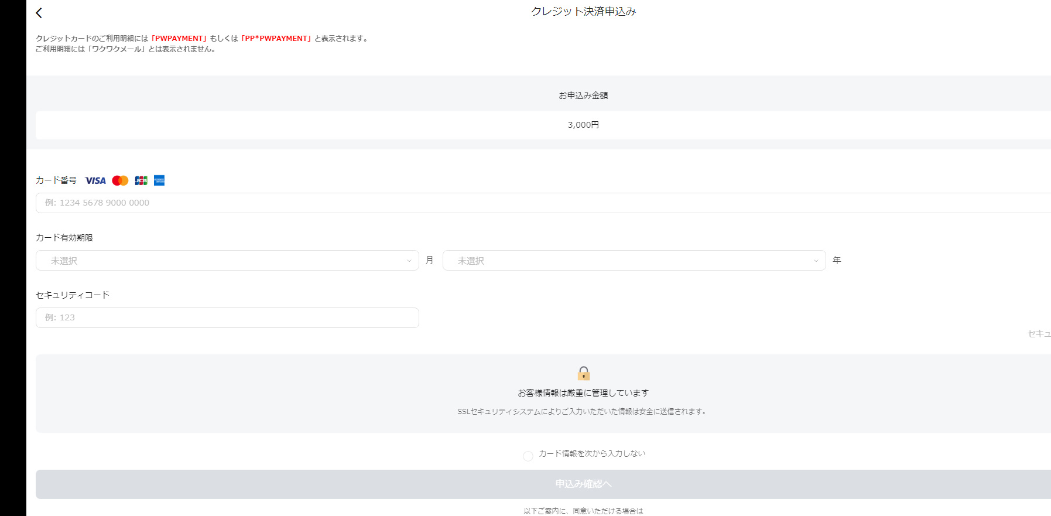Click the 3,000円 amount box

pos(583,125)
